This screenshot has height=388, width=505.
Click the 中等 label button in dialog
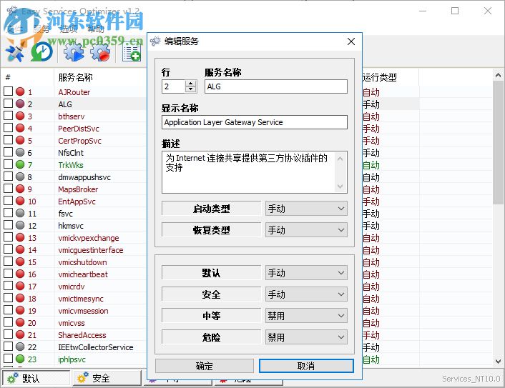[211, 316]
